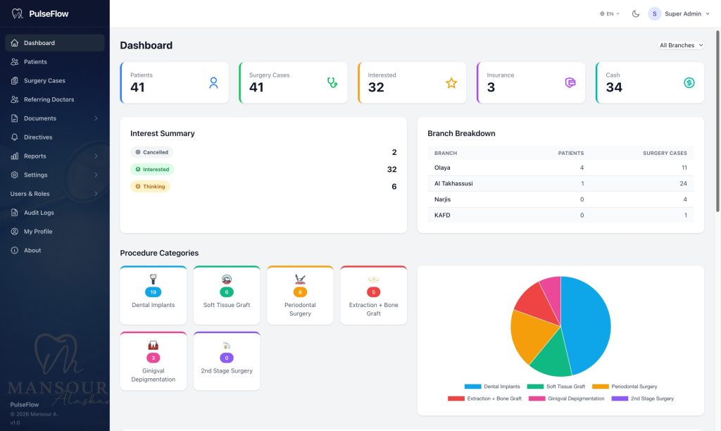Image resolution: width=721 pixels, height=431 pixels.
Task: Toggle Dental Implants series in chart legend
Action: [x=492, y=387]
